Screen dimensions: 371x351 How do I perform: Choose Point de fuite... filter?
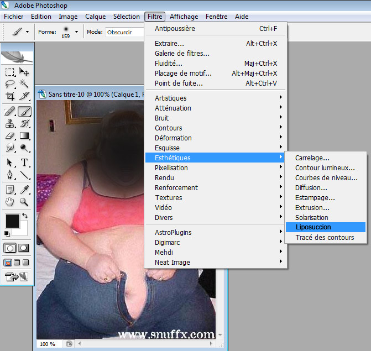215,83
